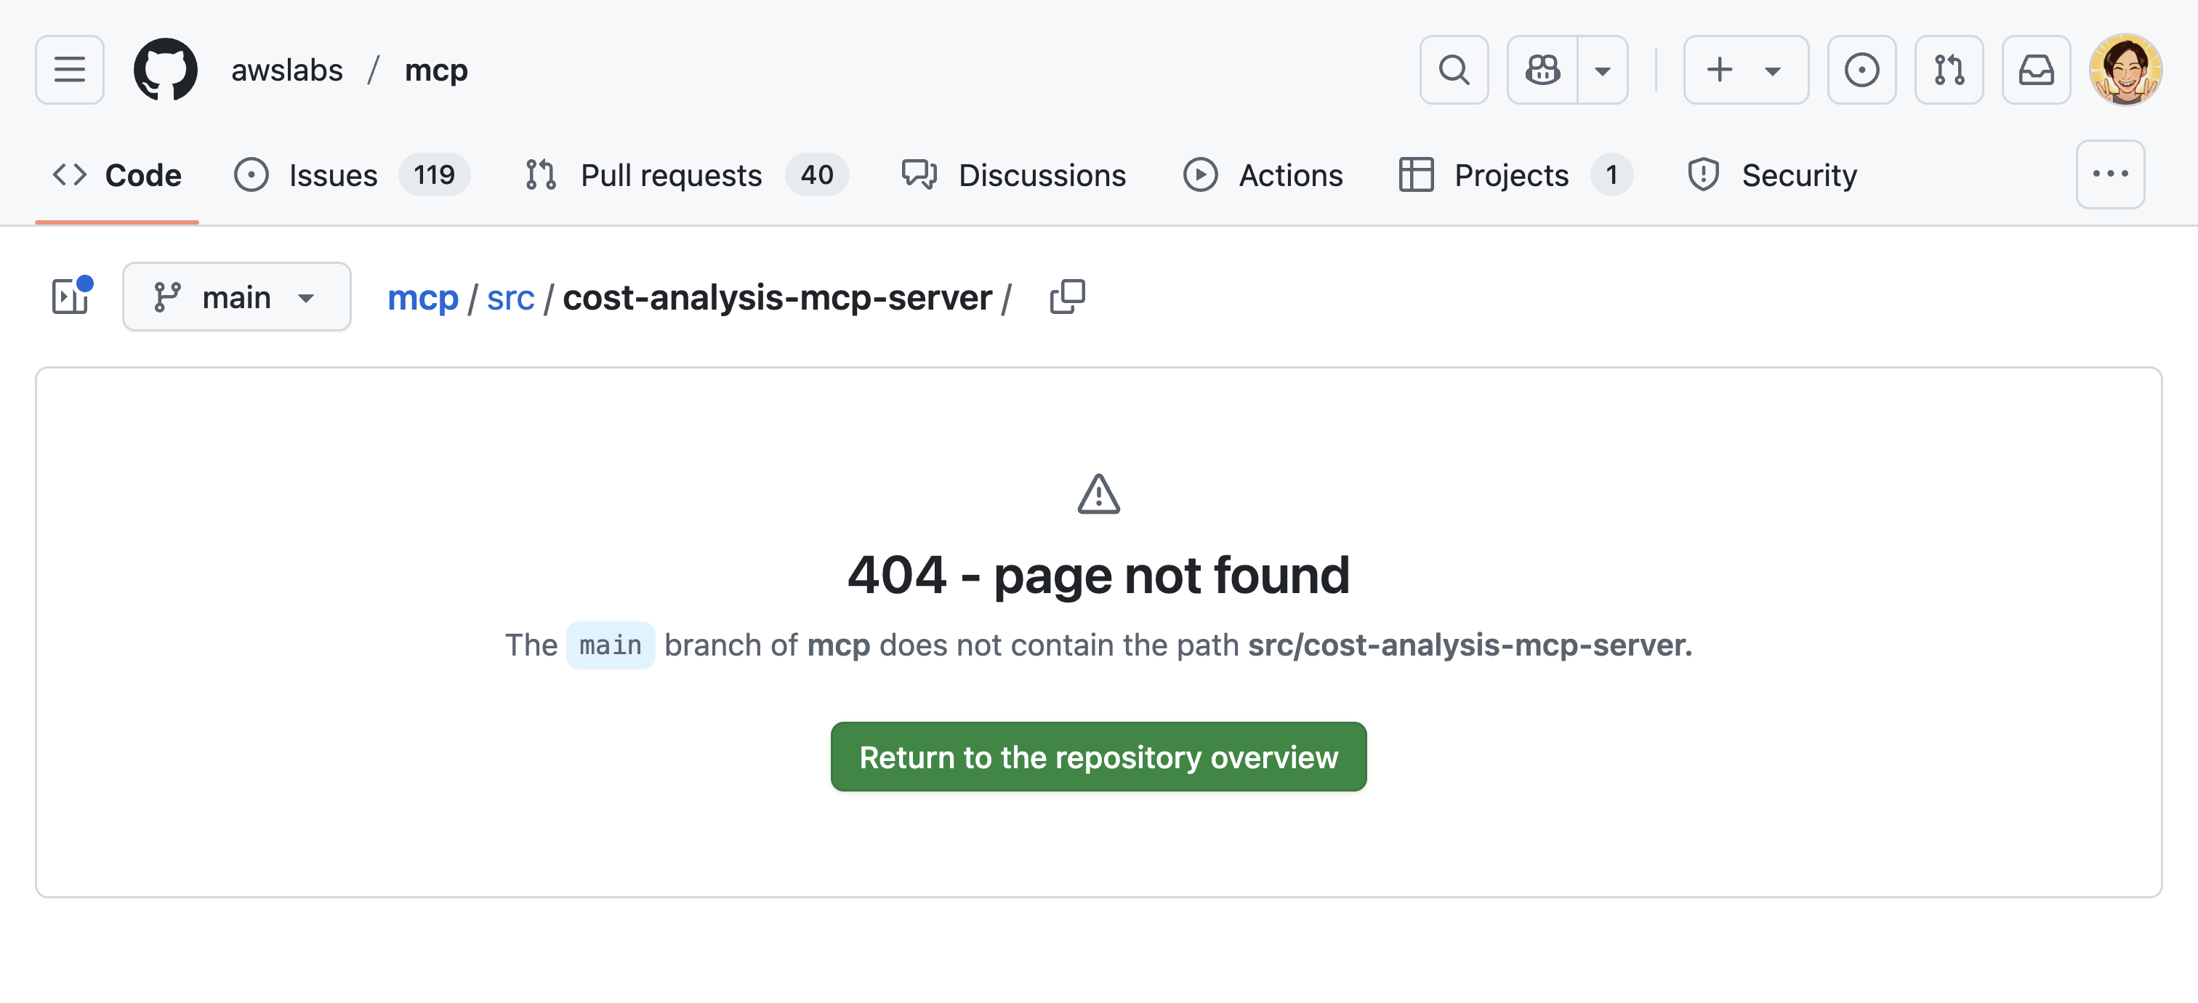Click the Projects count badge 1
This screenshot has width=2198, height=1003.
coord(1611,175)
